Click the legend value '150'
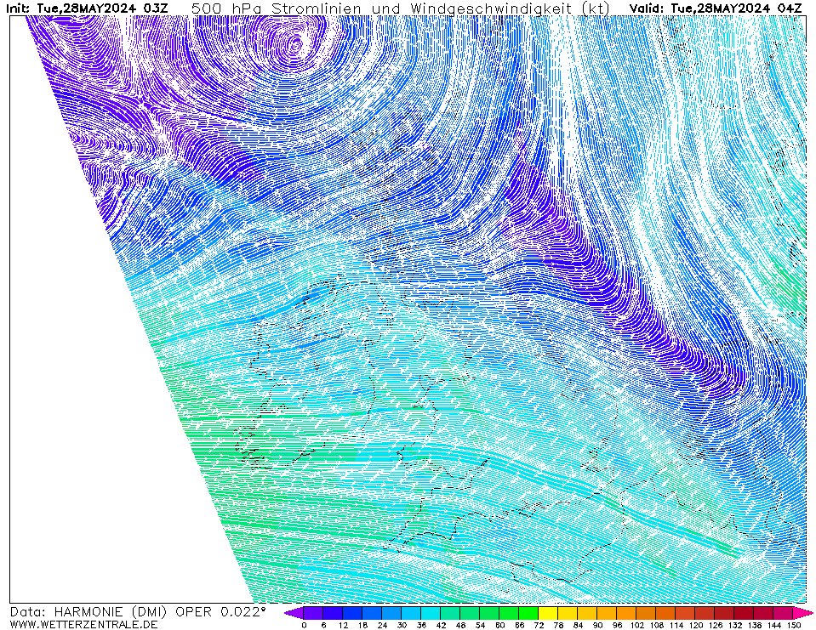Viewport: 816px width, 630px height. pyautogui.click(x=794, y=625)
